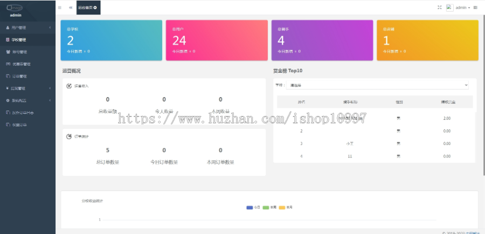This screenshot has width=485, height=234.
Task: Open the right-side panel menu icon
Action: (475, 8)
